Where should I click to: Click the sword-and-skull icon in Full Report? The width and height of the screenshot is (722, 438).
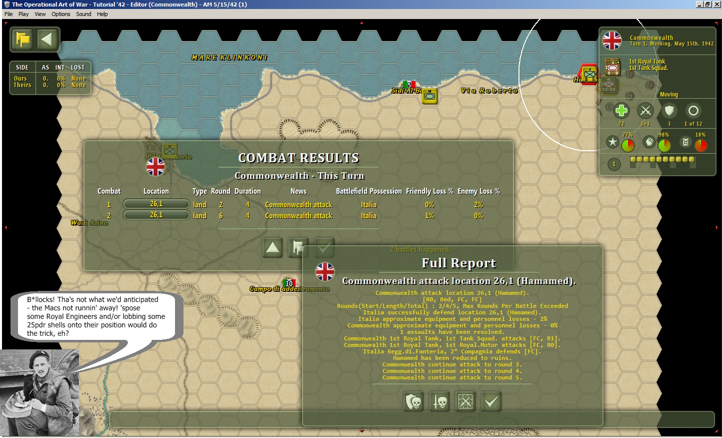tap(439, 401)
